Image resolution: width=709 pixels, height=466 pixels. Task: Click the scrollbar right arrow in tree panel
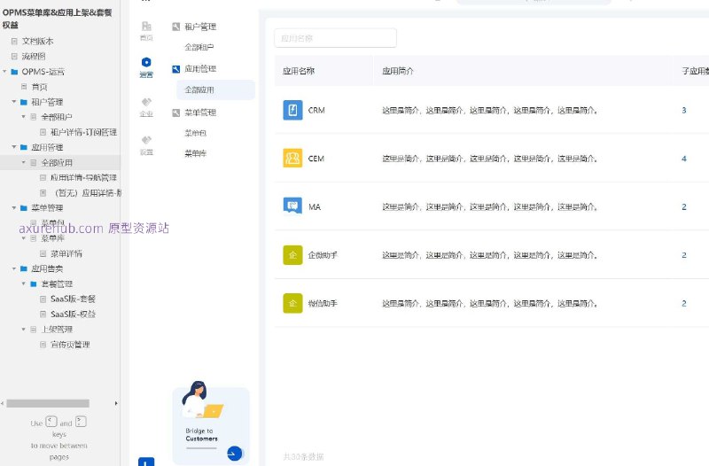point(116,403)
